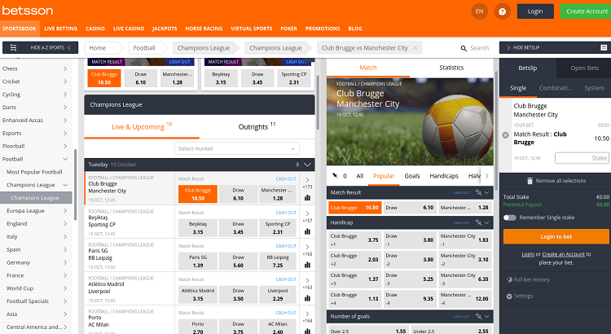This screenshot has width=611, height=334.
Task: Collapse the Tuesday 19 October section
Action: pos(307,165)
